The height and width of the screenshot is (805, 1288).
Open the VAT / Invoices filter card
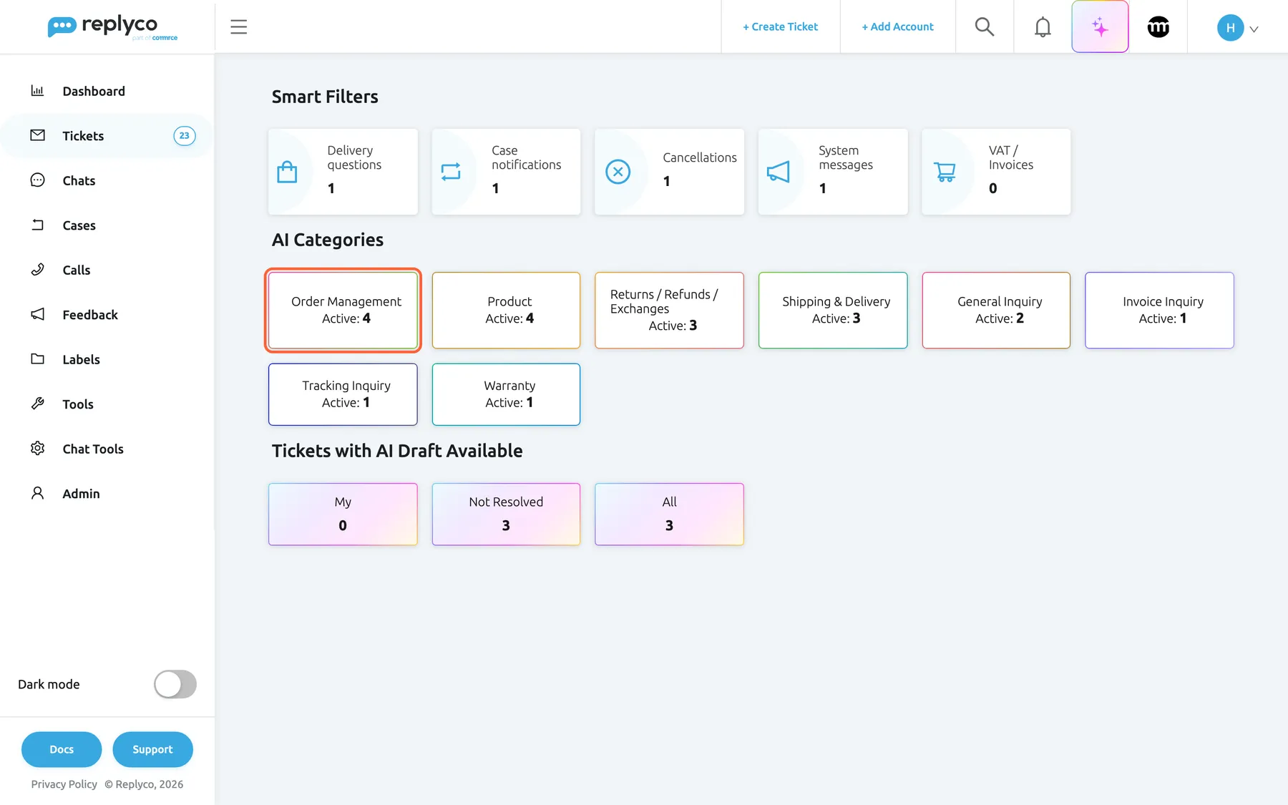point(996,172)
